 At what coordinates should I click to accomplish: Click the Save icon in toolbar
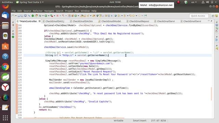19,16
